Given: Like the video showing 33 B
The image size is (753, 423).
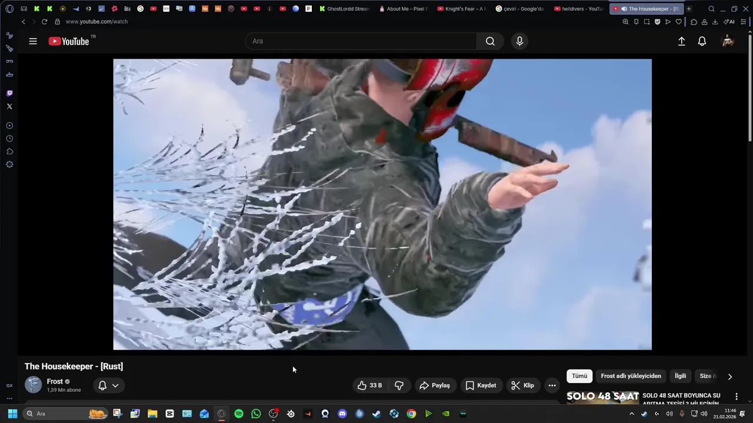Looking at the screenshot, I should (370, 385).
